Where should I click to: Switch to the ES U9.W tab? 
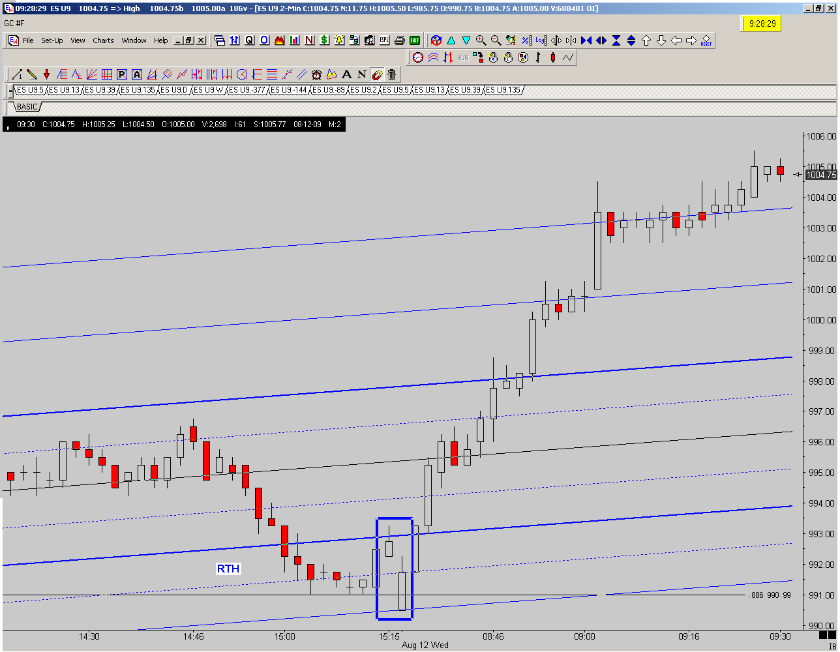[209, 90]
